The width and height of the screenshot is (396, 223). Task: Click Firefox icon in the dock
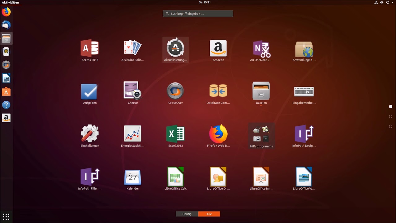pyautogui.click(x=6, y=12)
